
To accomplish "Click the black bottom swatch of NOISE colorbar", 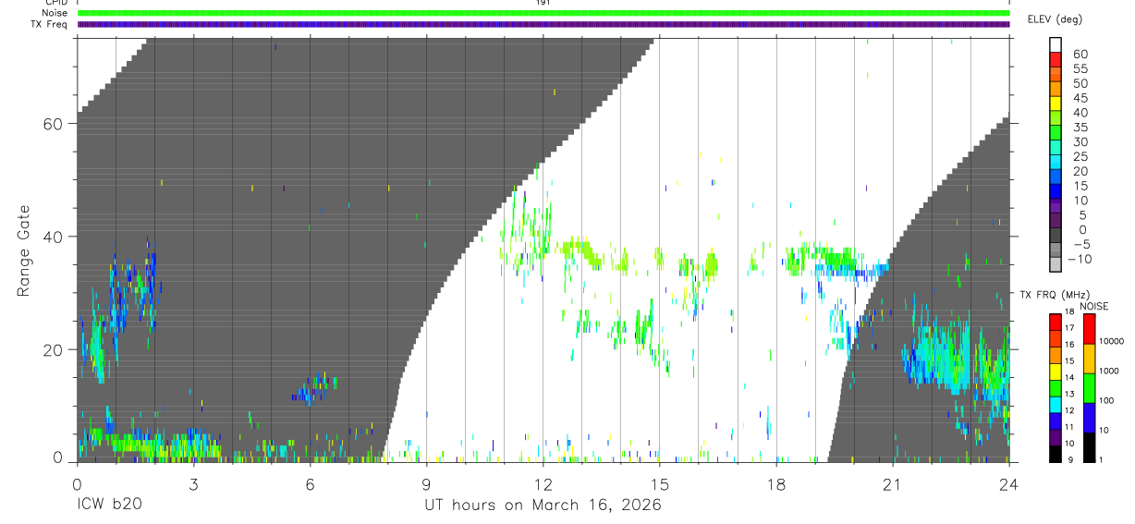I will tap(1089, 447).
